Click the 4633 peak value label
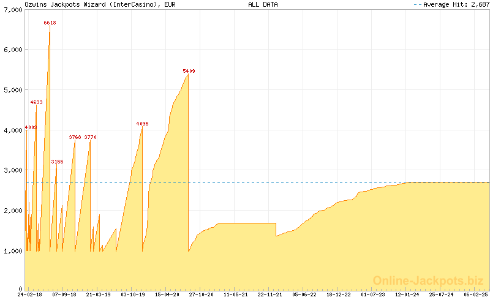490x300 pixels. click(36, 102)
